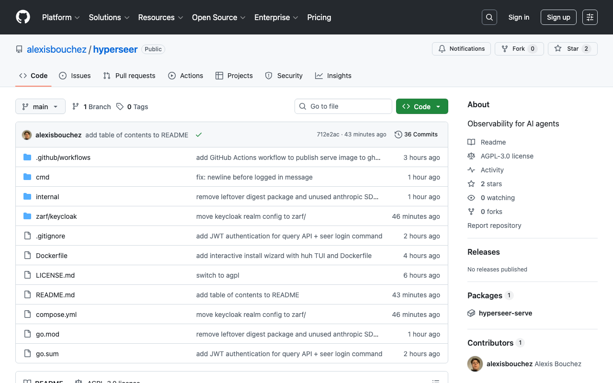The width and height of the screenshot is (613, 383).
Task: Switch to the Insights tab
Action: pos(333,76)
